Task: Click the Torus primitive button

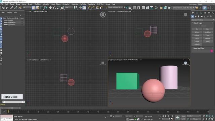Action: pyautogui.click(x=197, y=38)
